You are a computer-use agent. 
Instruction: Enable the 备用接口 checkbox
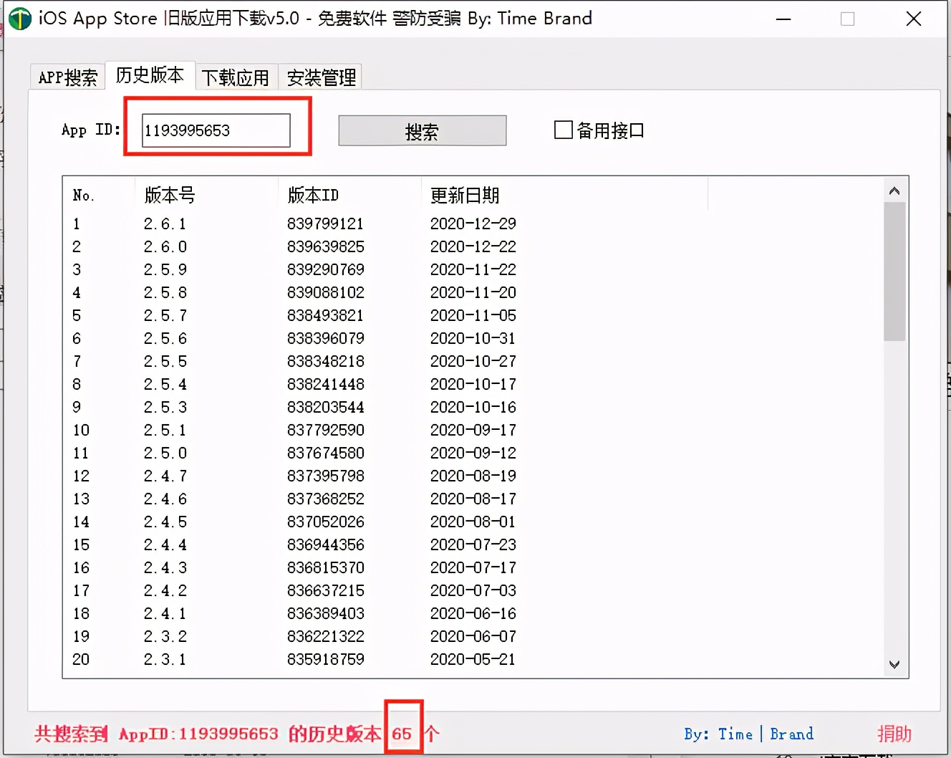pyautogui.click(x=562, y=130)
